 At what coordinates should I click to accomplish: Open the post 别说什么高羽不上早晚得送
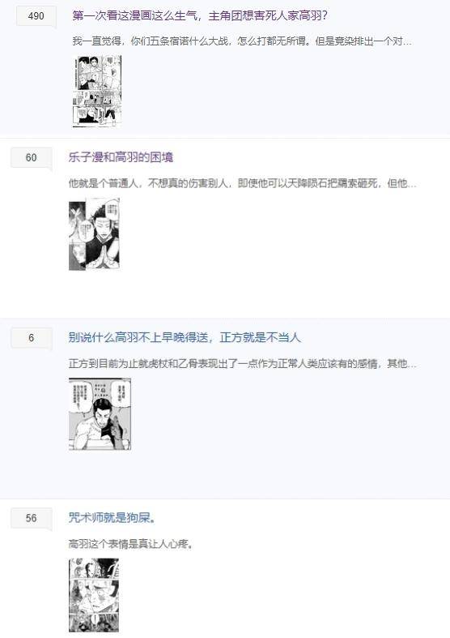tap(185, 337)
